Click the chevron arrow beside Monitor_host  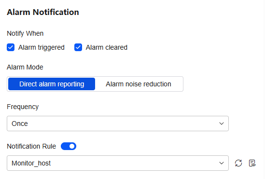(222, 163)
